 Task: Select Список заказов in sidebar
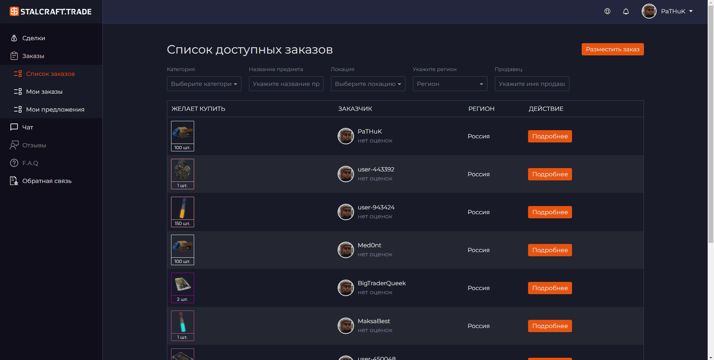click(x=51, y=74)
